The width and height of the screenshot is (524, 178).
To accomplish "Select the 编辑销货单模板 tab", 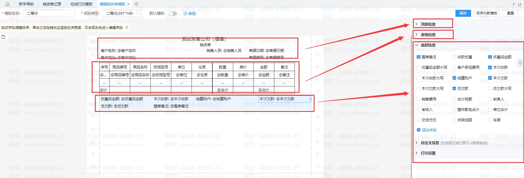I will [x=112, y=4].
